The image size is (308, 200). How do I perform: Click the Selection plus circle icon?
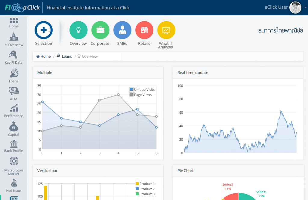tap(44, 30)
